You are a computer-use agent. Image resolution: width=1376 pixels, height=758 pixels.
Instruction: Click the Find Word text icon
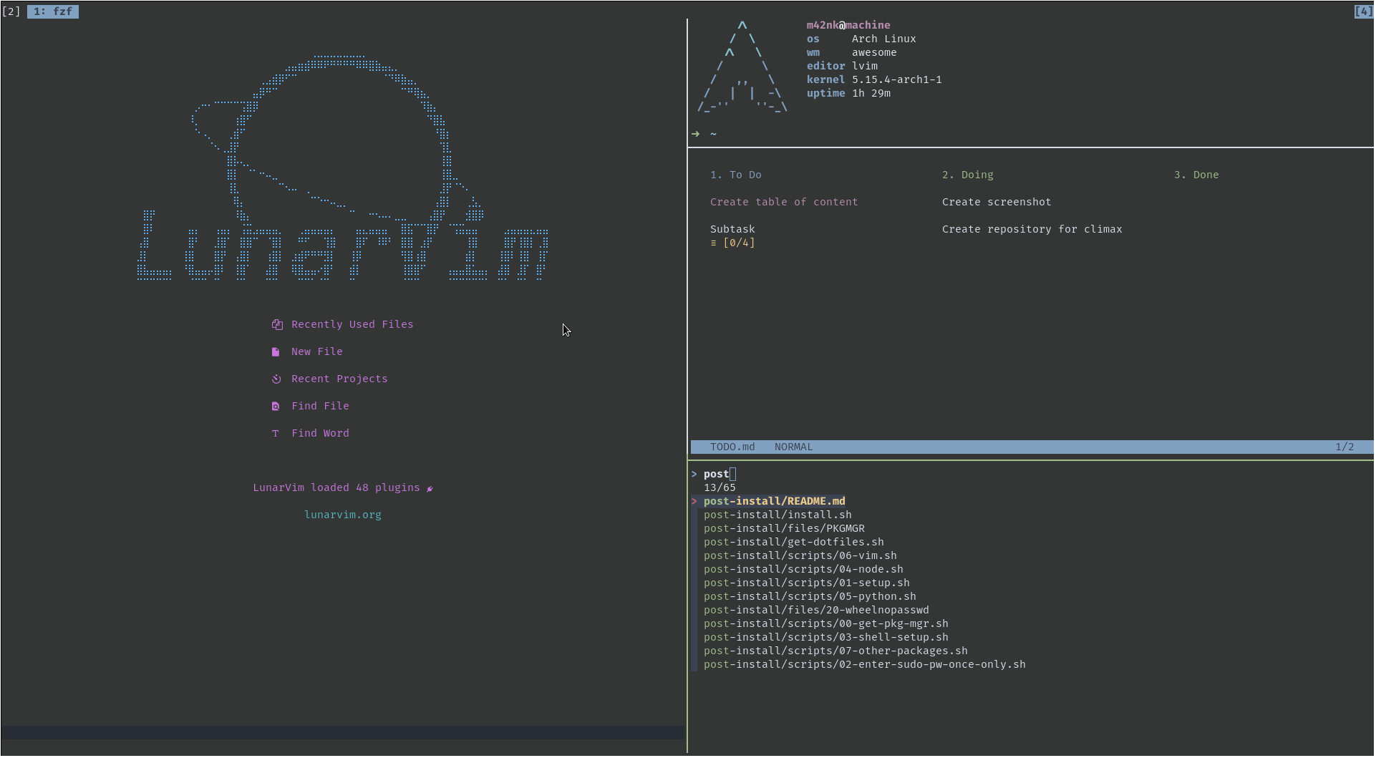click(276, 434)
